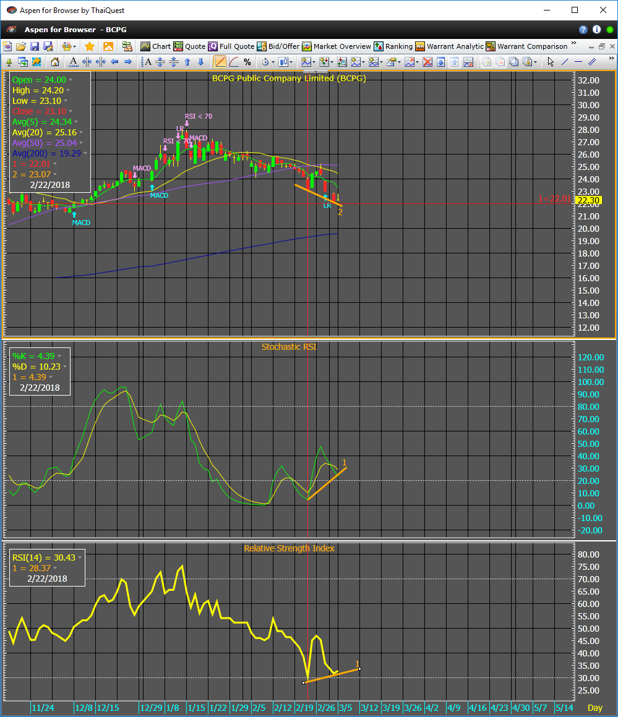Open the basket icon dropdown arrow
Image resolution: width=618 pixels, height=717 pixels.
[x=75, y=46]
